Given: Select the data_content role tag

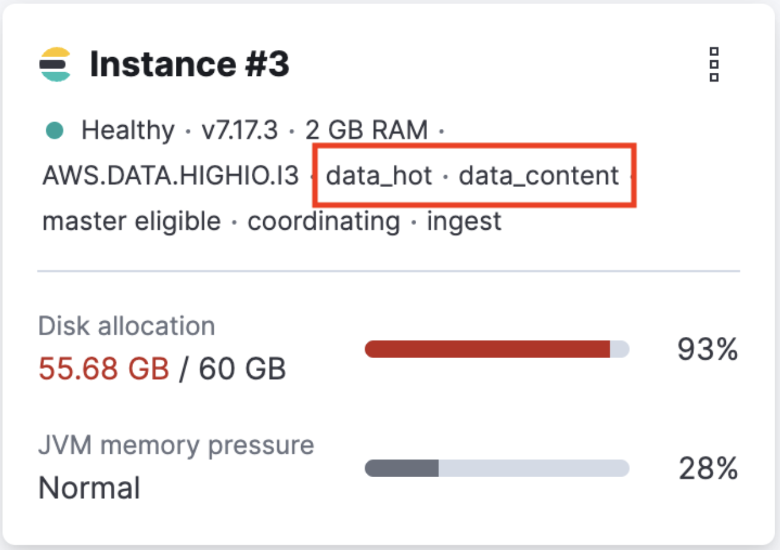Looking at the screenshot, I should pyautogui.click(x=538, y=175).
